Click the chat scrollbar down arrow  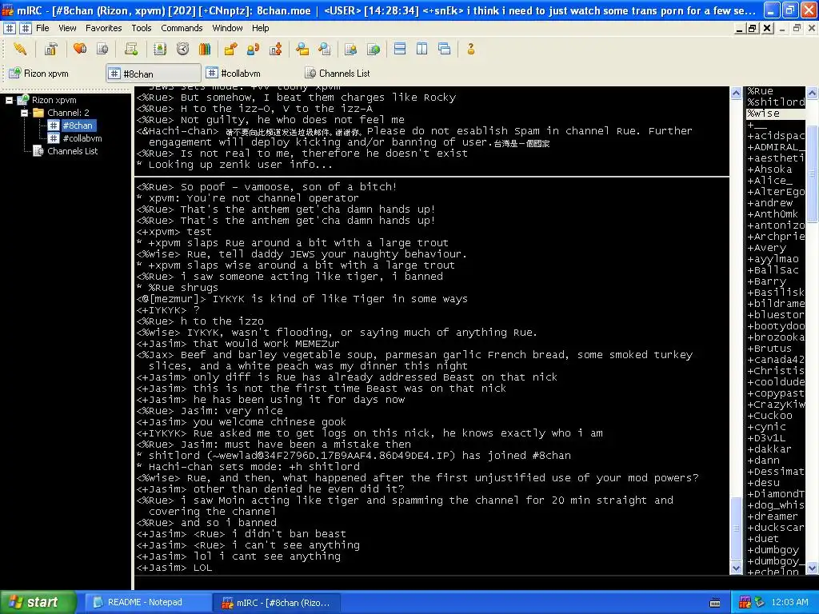coord(736,568)
